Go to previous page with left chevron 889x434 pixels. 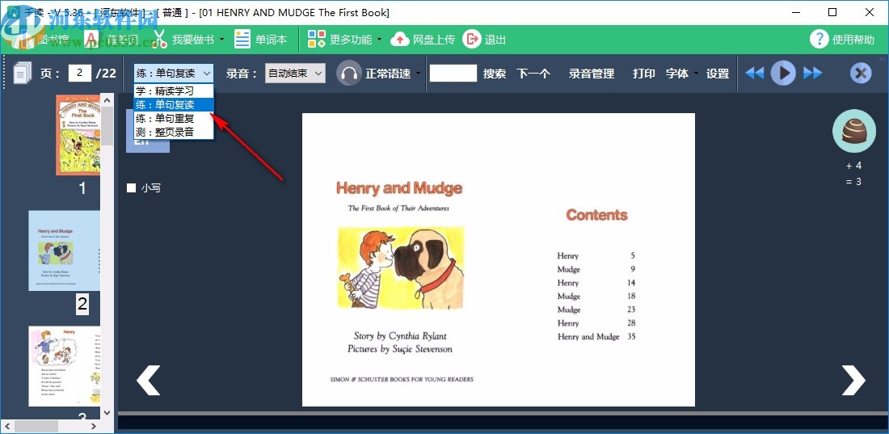click(x=149, y=380)
